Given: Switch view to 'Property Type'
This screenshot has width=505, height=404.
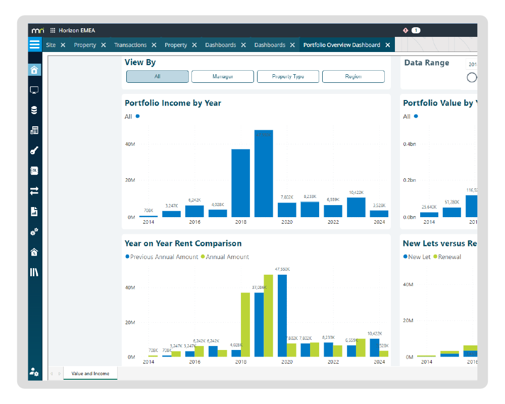Looking at the screenshot, I should coord(288,77).
